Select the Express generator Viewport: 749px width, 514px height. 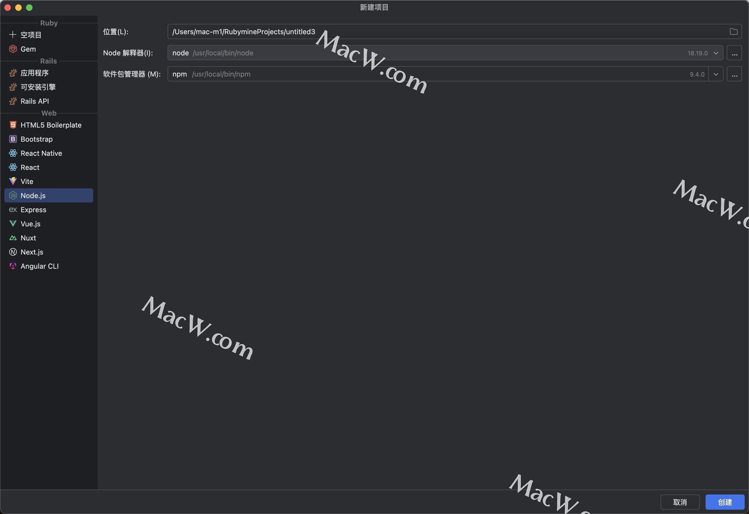click(x=49, y=210)
